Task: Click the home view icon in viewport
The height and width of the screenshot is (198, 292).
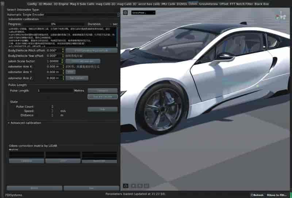Action: [x=126, y=186]
